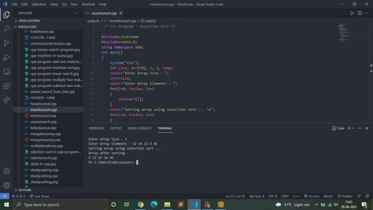The image size is (373, 210).
Task: Change indentation via Tab Size: 4
Action: pos(256,196)
